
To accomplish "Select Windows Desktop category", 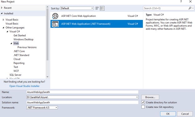I will [23, 40].
